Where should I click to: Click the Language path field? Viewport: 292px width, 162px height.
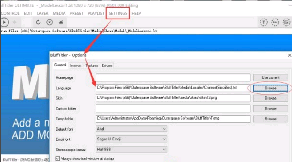click(x=173, y=88)
